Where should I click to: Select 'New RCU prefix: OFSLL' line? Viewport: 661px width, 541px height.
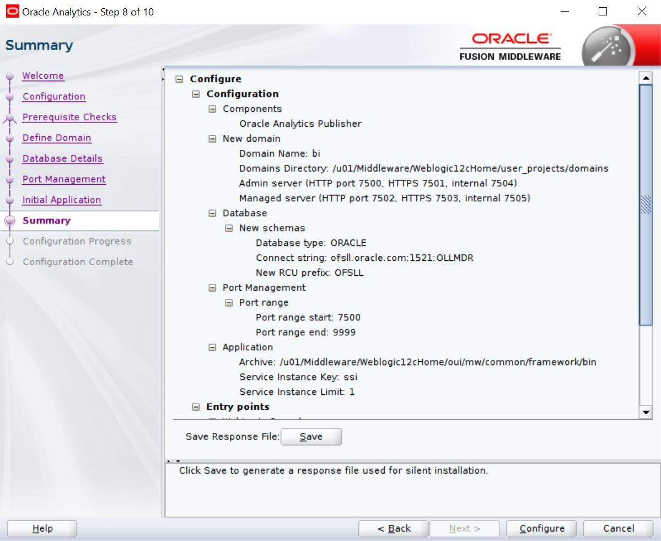(x=309, y=273)
